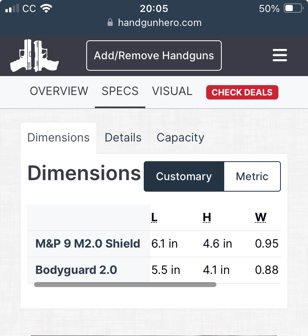Select Customary units
Screen dimensions: 308x336
pyautogui.click(x=184, y=176)
